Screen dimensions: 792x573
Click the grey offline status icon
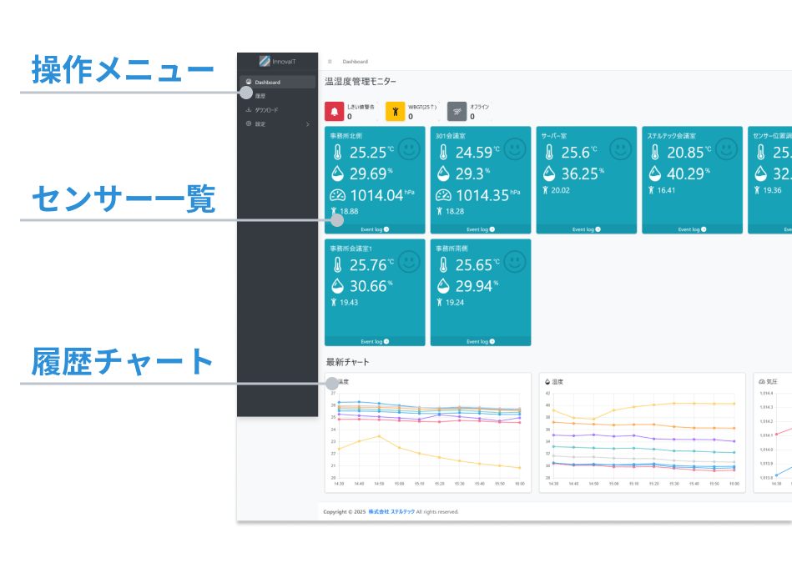point(457,112)
